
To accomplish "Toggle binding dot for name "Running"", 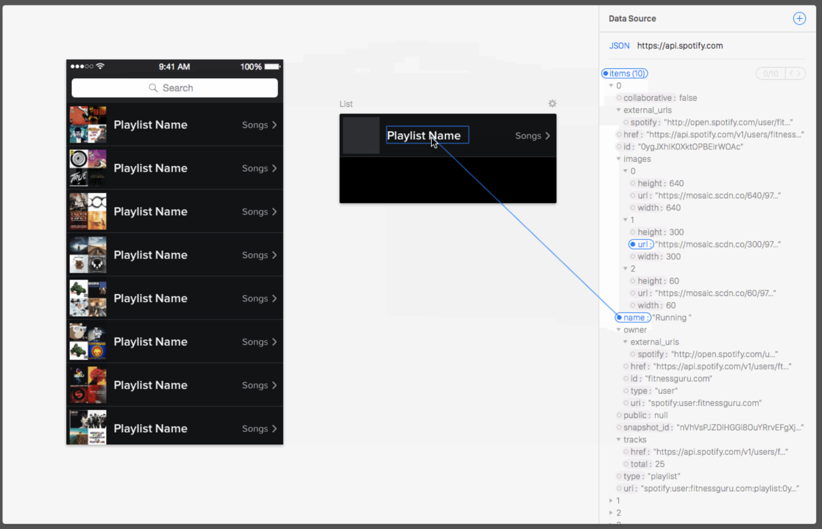I will (619, 317).
